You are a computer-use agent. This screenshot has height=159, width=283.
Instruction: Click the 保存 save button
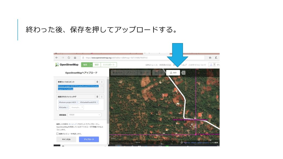click(173, 73)
